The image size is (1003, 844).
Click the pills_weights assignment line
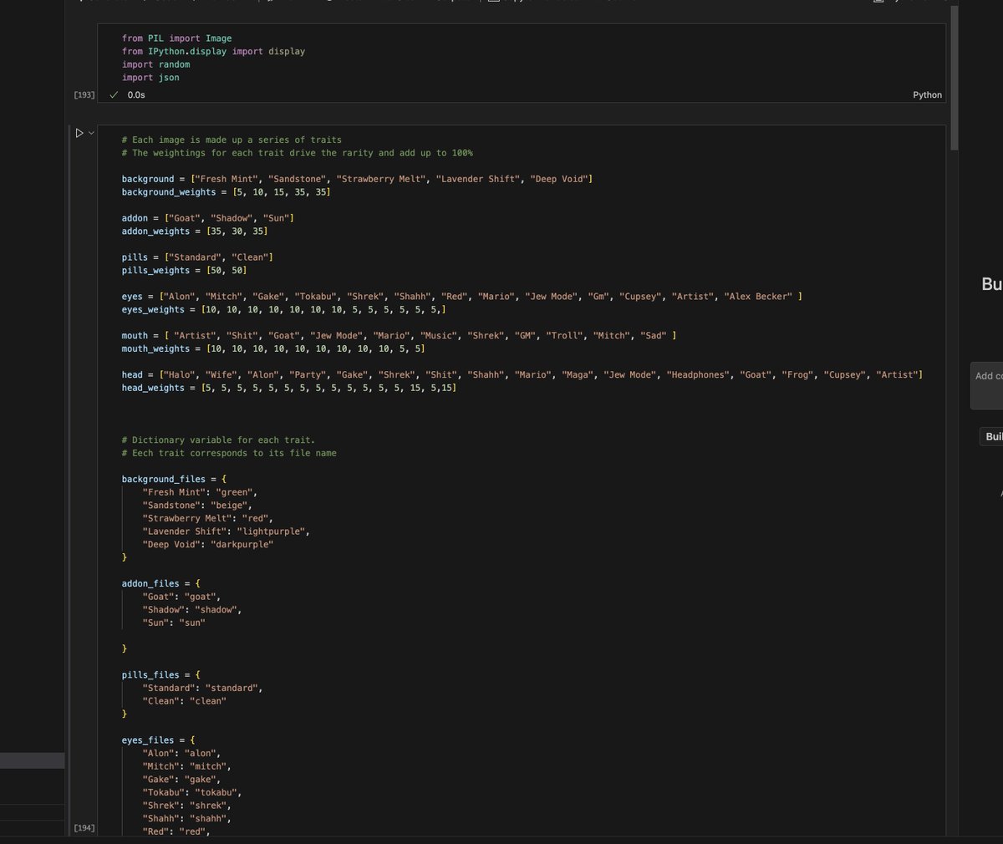[x=184, y=271]
